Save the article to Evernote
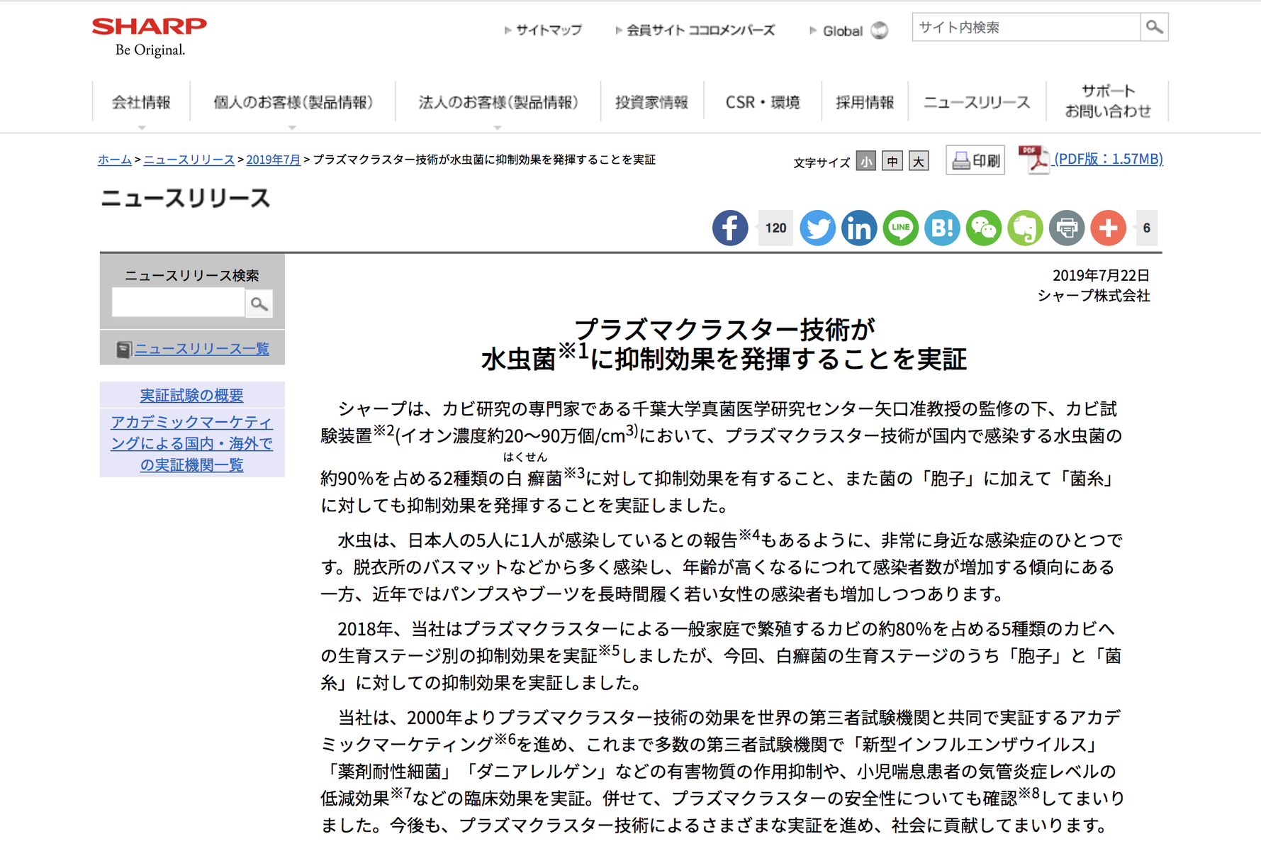 coord(1025,228)
